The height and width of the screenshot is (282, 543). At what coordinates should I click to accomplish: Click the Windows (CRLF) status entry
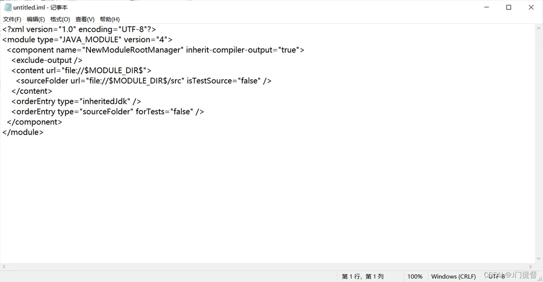(453, 277)
